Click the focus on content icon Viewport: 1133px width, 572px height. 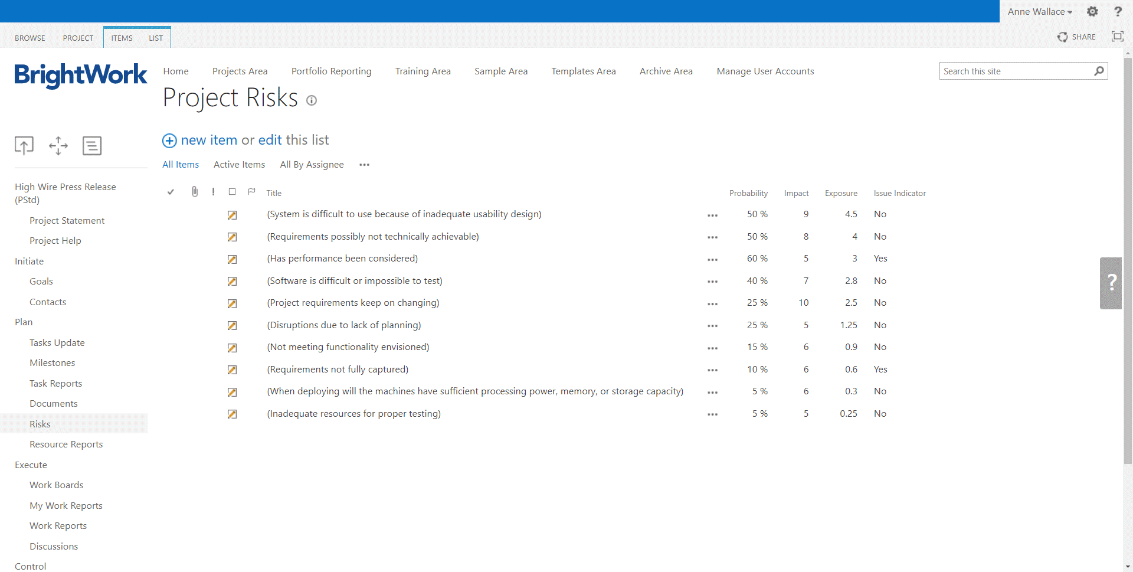tap(1117, 37)
